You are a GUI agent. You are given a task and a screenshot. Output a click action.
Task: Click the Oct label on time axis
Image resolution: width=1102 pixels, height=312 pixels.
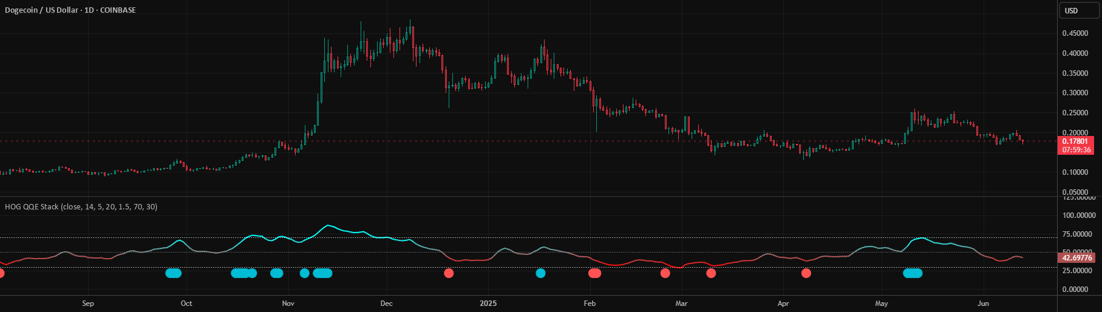coord(186,304)
